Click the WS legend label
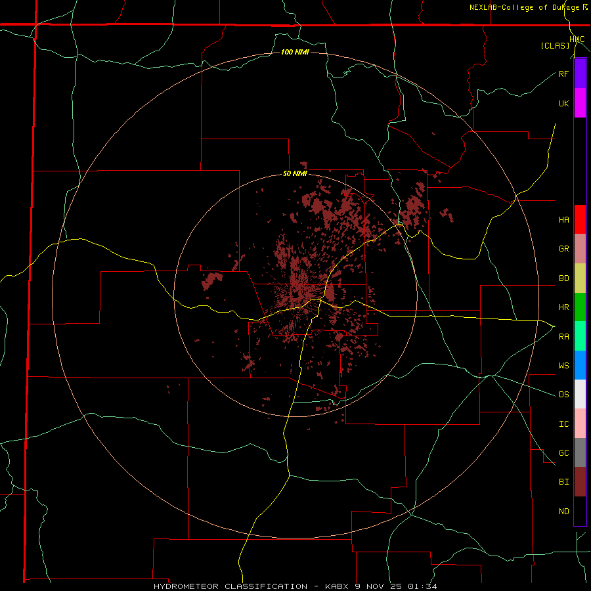Viewport: 591px width, 591px height. [x=564, y=366]
